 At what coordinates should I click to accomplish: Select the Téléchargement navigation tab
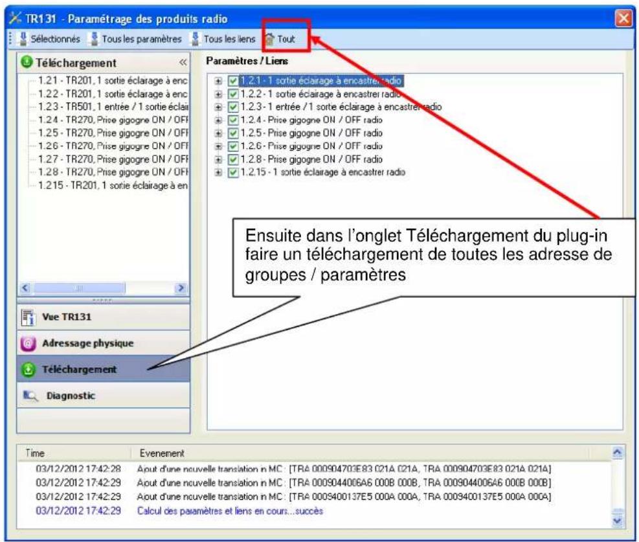[x=104, y=369]
